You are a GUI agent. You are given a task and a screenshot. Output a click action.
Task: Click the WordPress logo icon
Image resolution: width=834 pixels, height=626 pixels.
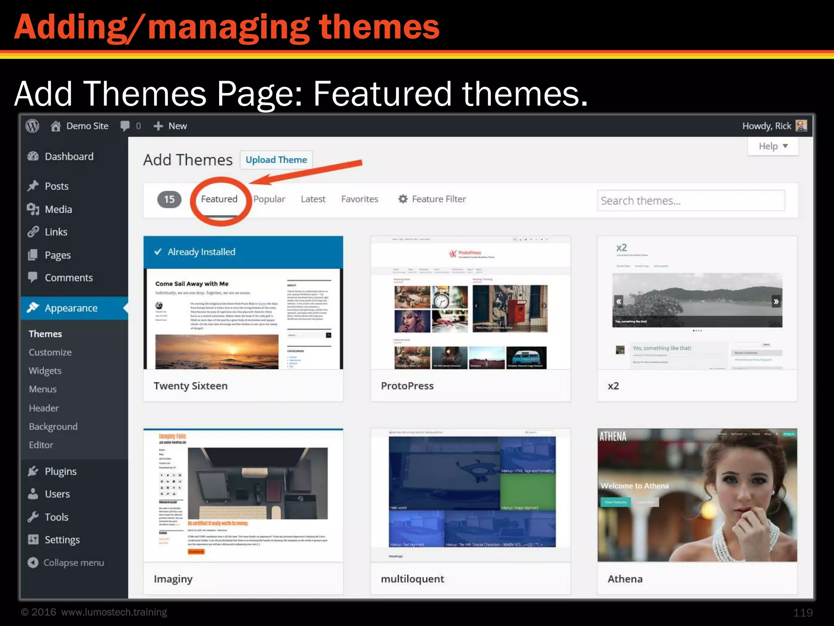click(32, 126)
